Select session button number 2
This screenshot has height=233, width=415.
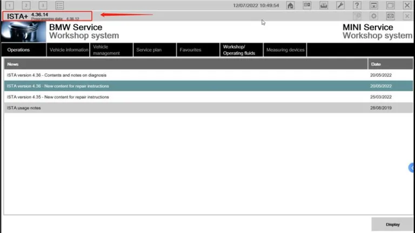pyautogui.click(x=26, y=5)
